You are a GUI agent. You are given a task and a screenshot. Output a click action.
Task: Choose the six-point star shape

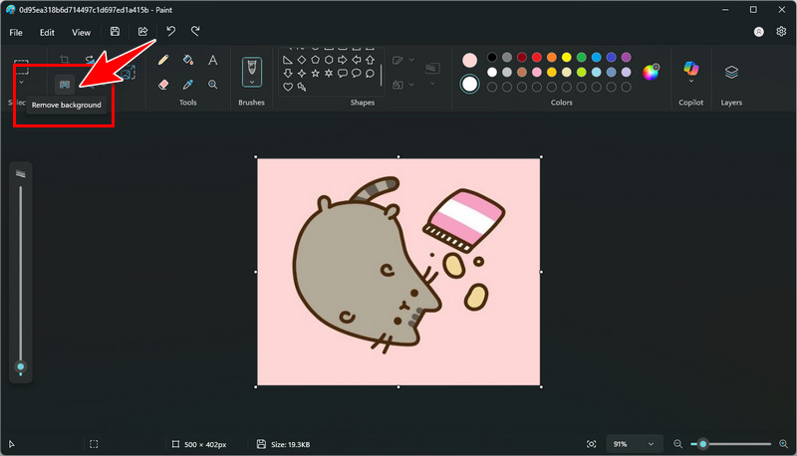point(329,73)
